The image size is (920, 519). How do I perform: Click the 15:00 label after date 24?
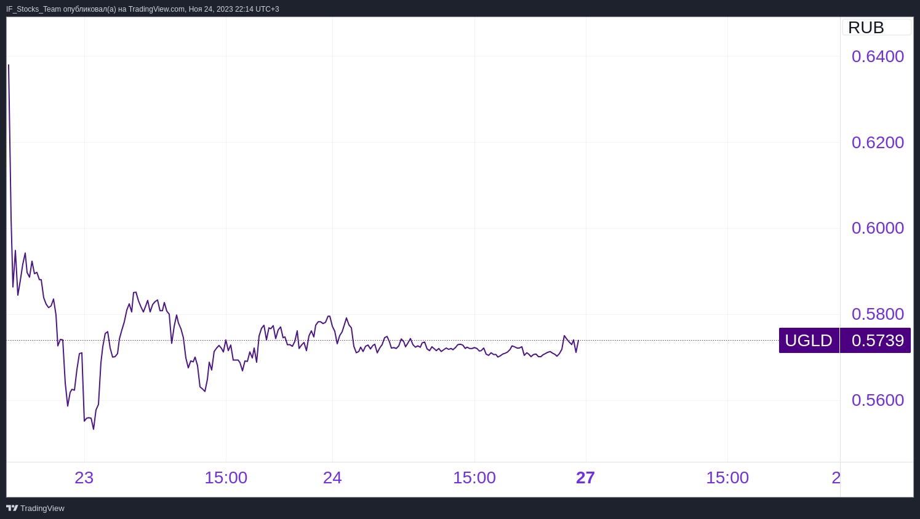click(x=474, y=478)
